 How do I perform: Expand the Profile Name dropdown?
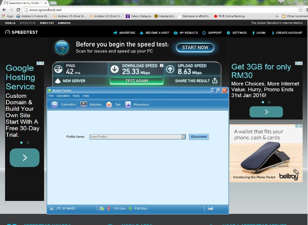tap(183, 137)
